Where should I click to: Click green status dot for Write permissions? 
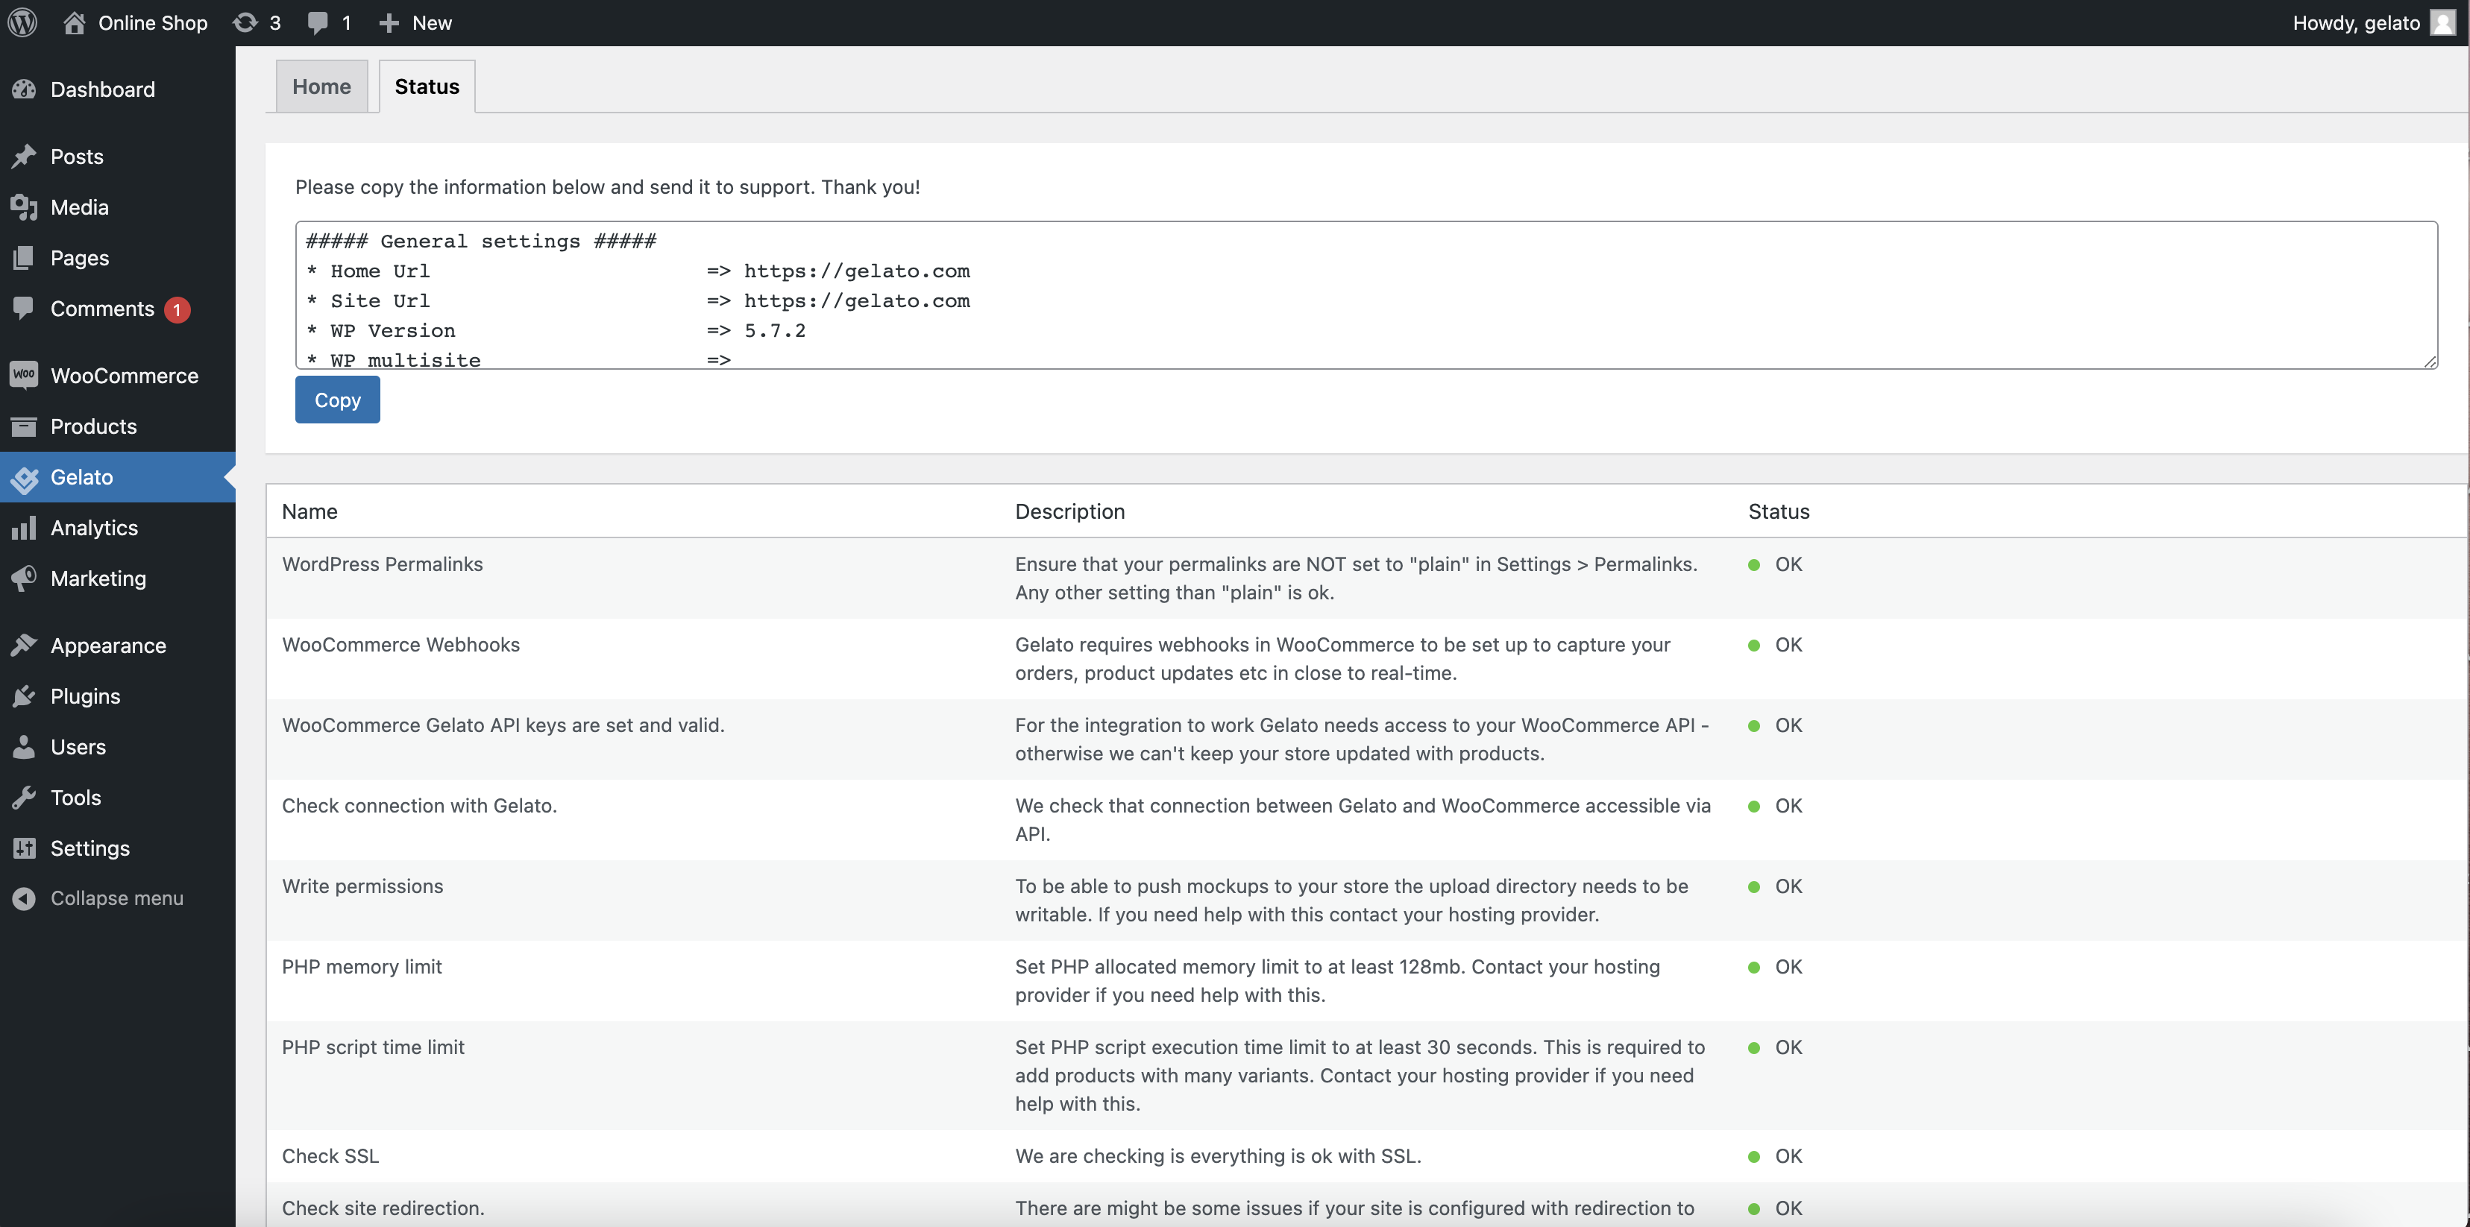[x=1754, y=888]
